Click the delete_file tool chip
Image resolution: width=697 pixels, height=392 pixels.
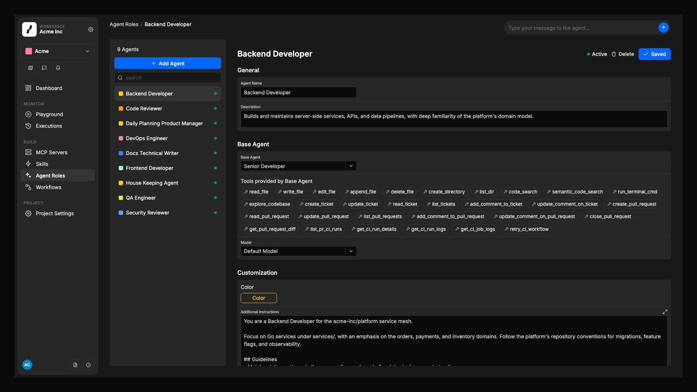[400, 192]
